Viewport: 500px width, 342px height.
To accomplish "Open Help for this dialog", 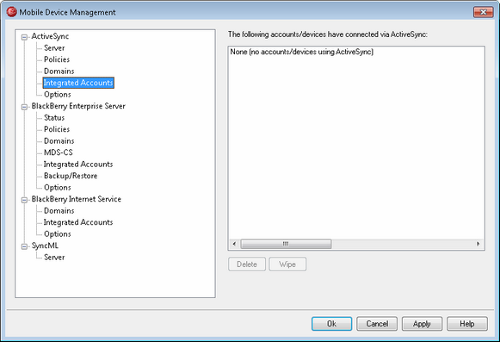I will (x=467, y=324).
